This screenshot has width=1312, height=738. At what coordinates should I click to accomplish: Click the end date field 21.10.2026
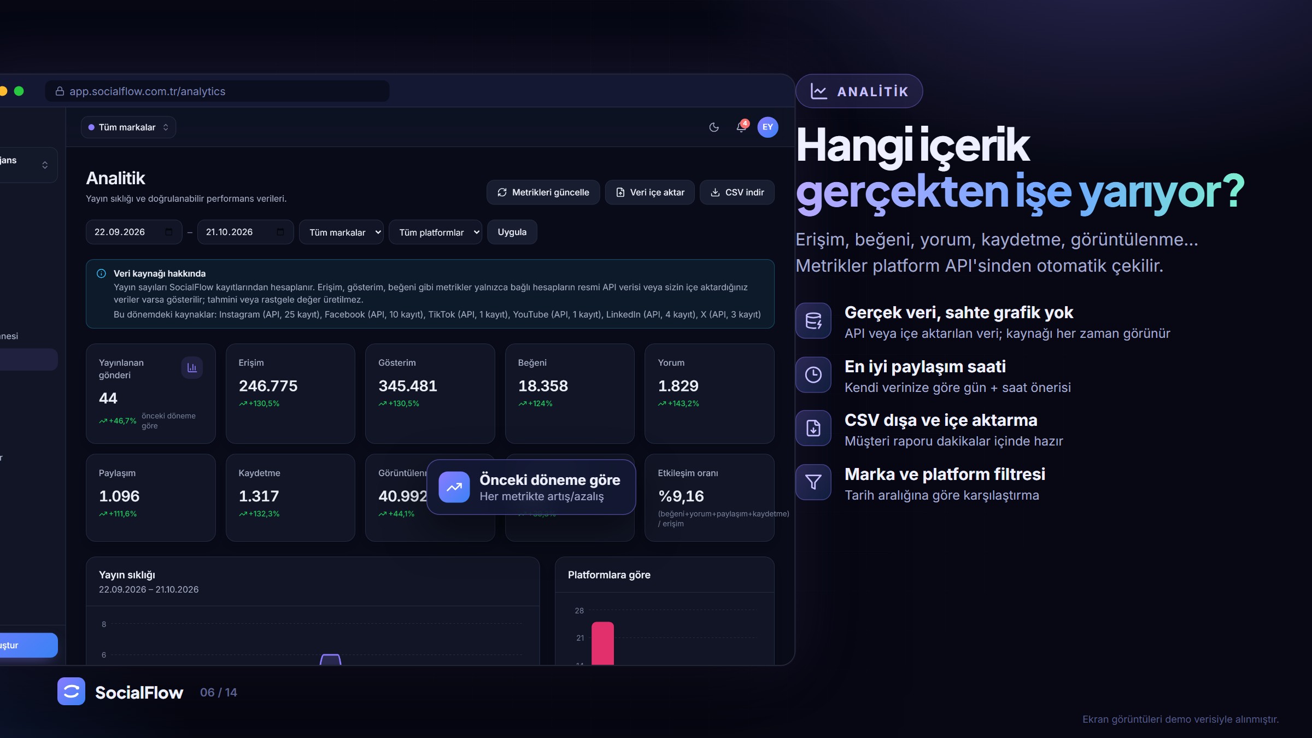point(245,232)
